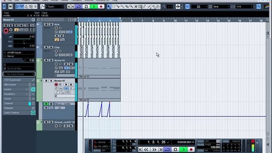Toggle Read automation on Nexus revMix lane

click(46, 104)
